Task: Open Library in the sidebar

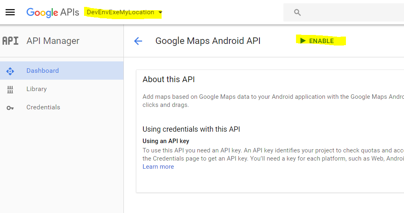Action: tap(62, 89)
